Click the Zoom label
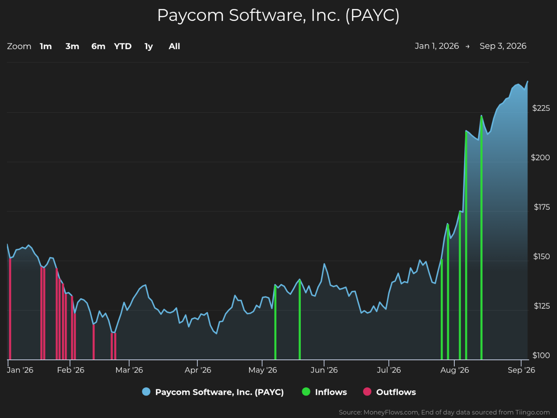The height and width of the screenshot is (418, 557). pyautogui.click(x=19, y=46)
